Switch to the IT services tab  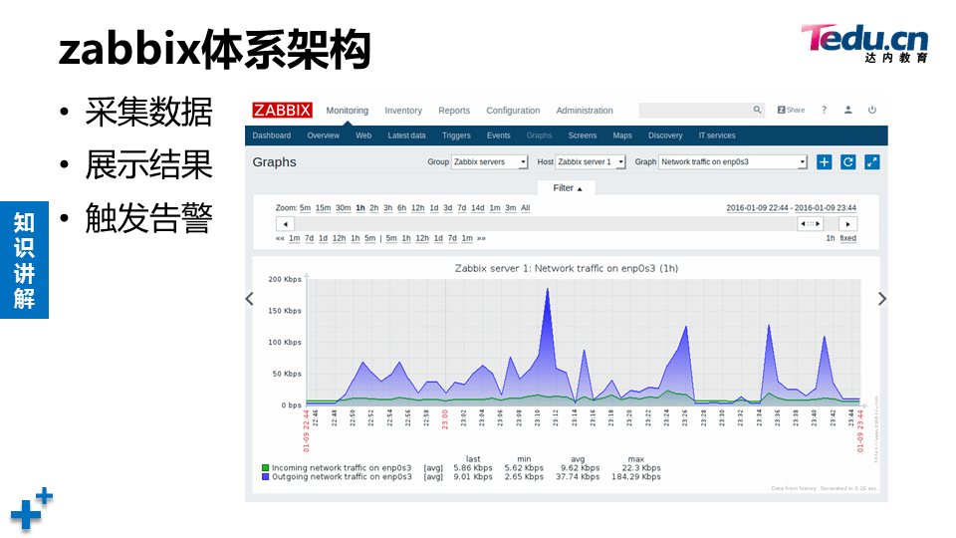(716, 135)
